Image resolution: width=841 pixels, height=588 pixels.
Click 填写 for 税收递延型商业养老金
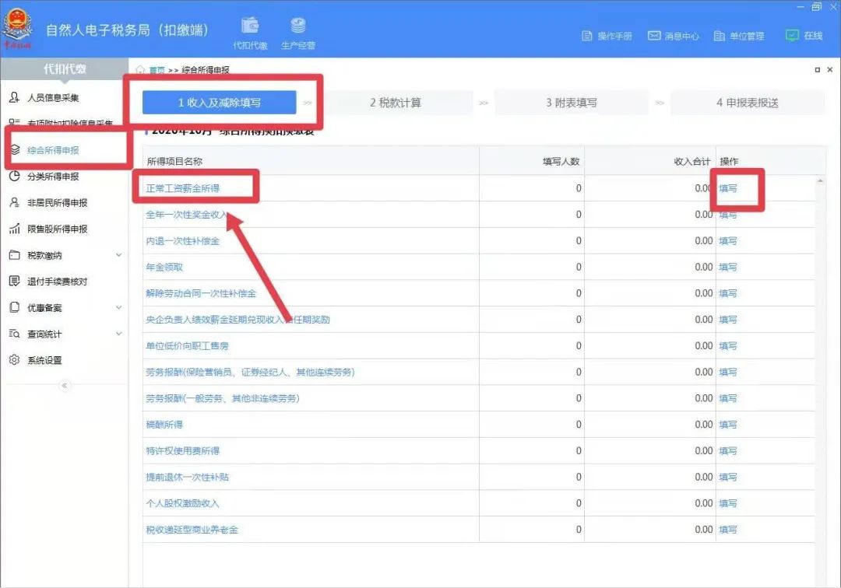pos(728,529)
